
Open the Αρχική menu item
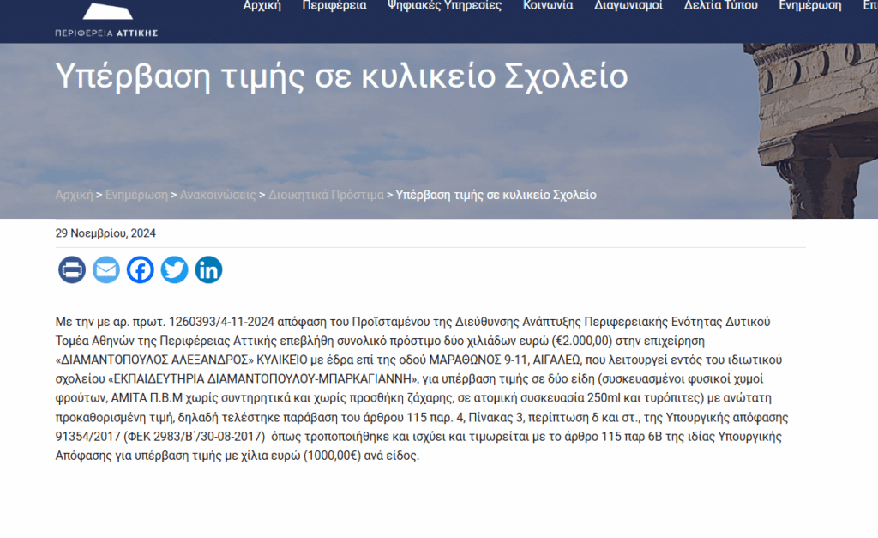[262, 6]
